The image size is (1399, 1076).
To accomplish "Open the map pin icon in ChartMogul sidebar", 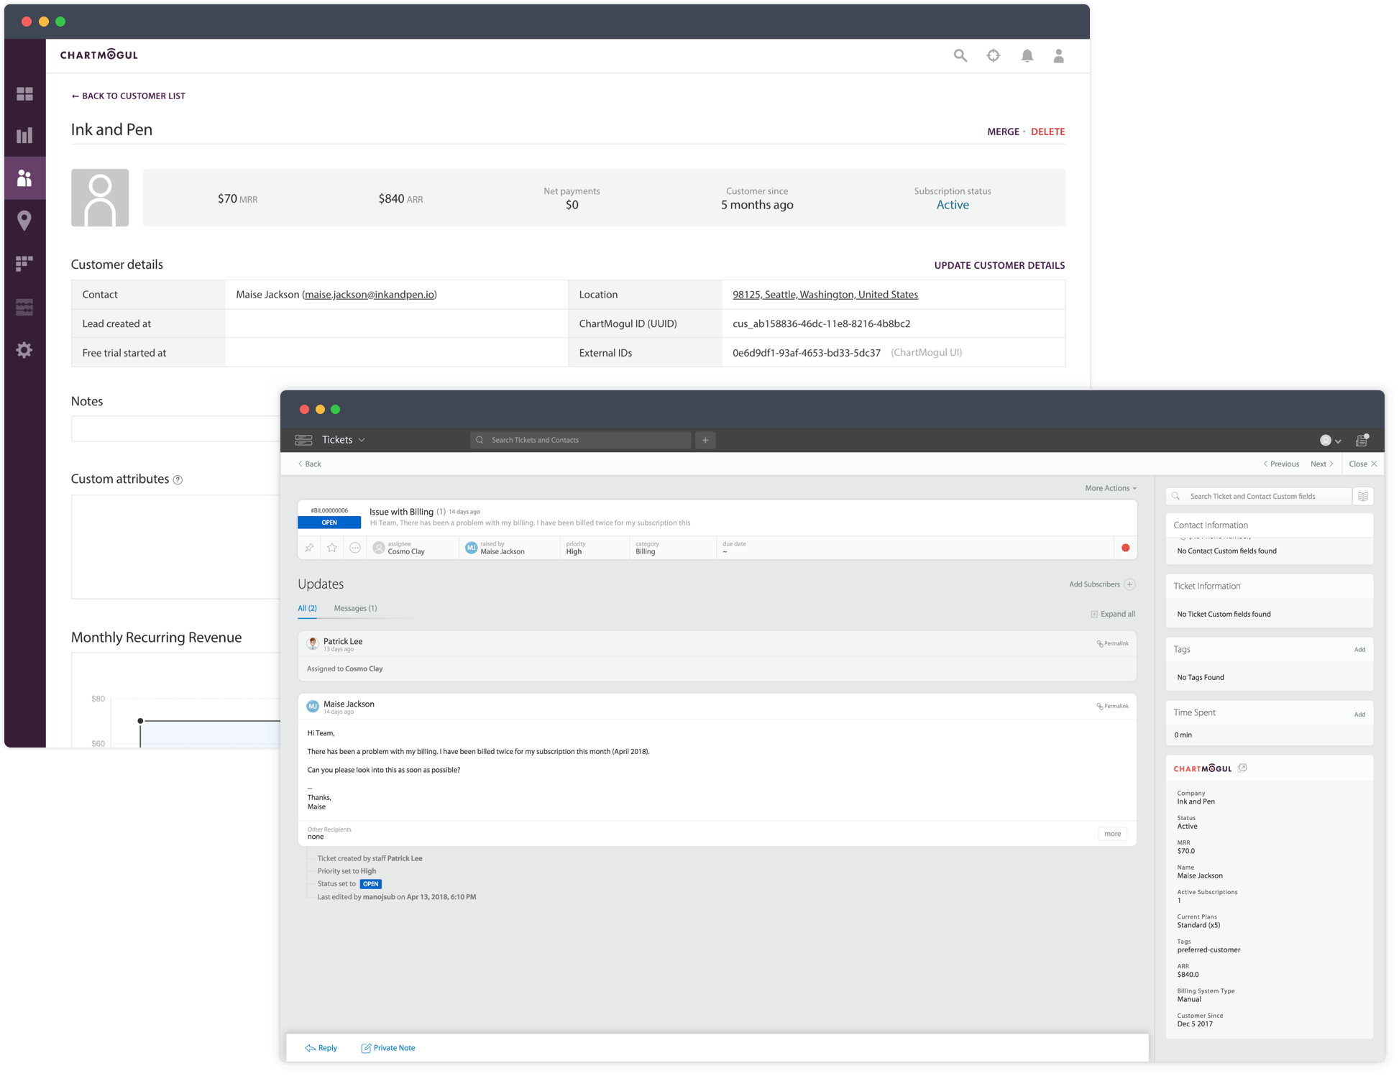I will click(x=24, y=220).
